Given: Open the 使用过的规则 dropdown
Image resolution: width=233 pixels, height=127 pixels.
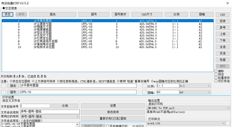Looking at the screenshot, I should pos(50,117).
